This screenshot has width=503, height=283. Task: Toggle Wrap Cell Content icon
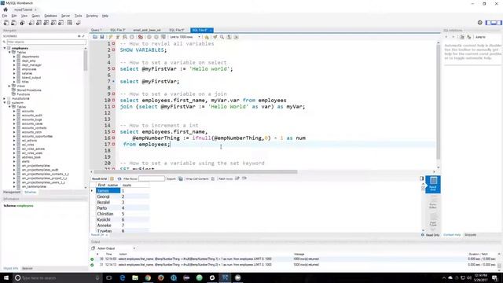pos(213,178)
